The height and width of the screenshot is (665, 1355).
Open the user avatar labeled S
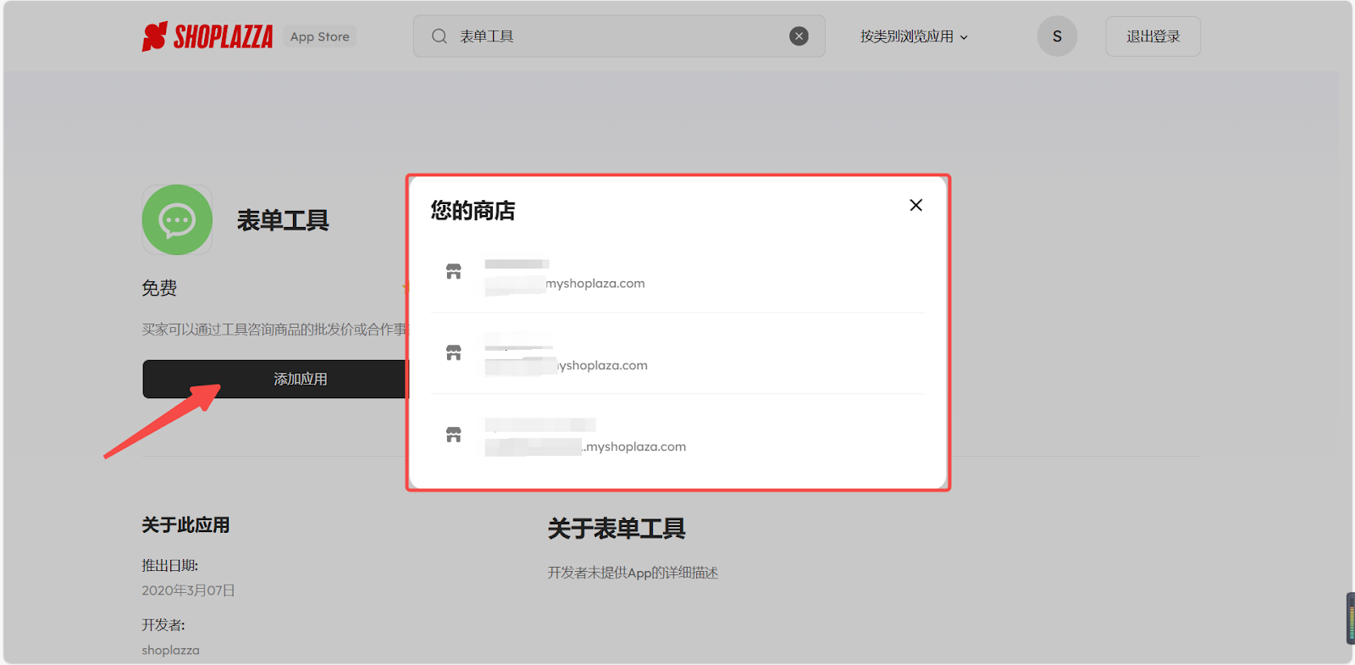(1057, 36)
